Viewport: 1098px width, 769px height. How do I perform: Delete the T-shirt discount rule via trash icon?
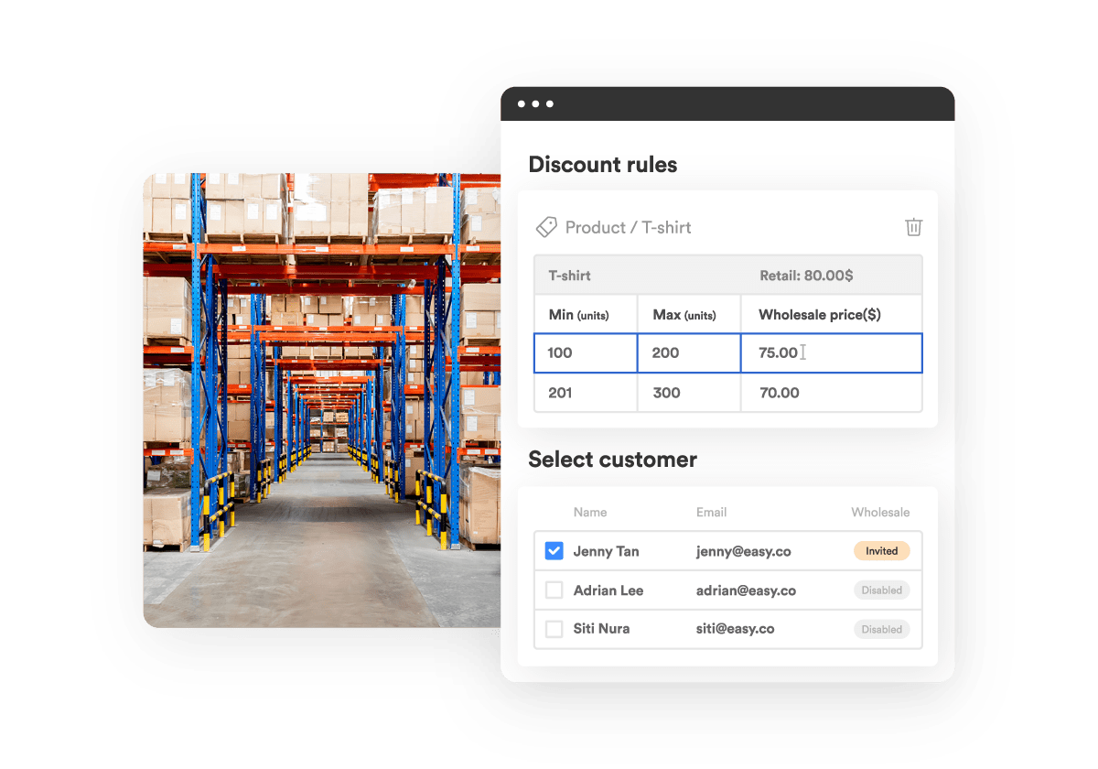click(x=913, y=227)
